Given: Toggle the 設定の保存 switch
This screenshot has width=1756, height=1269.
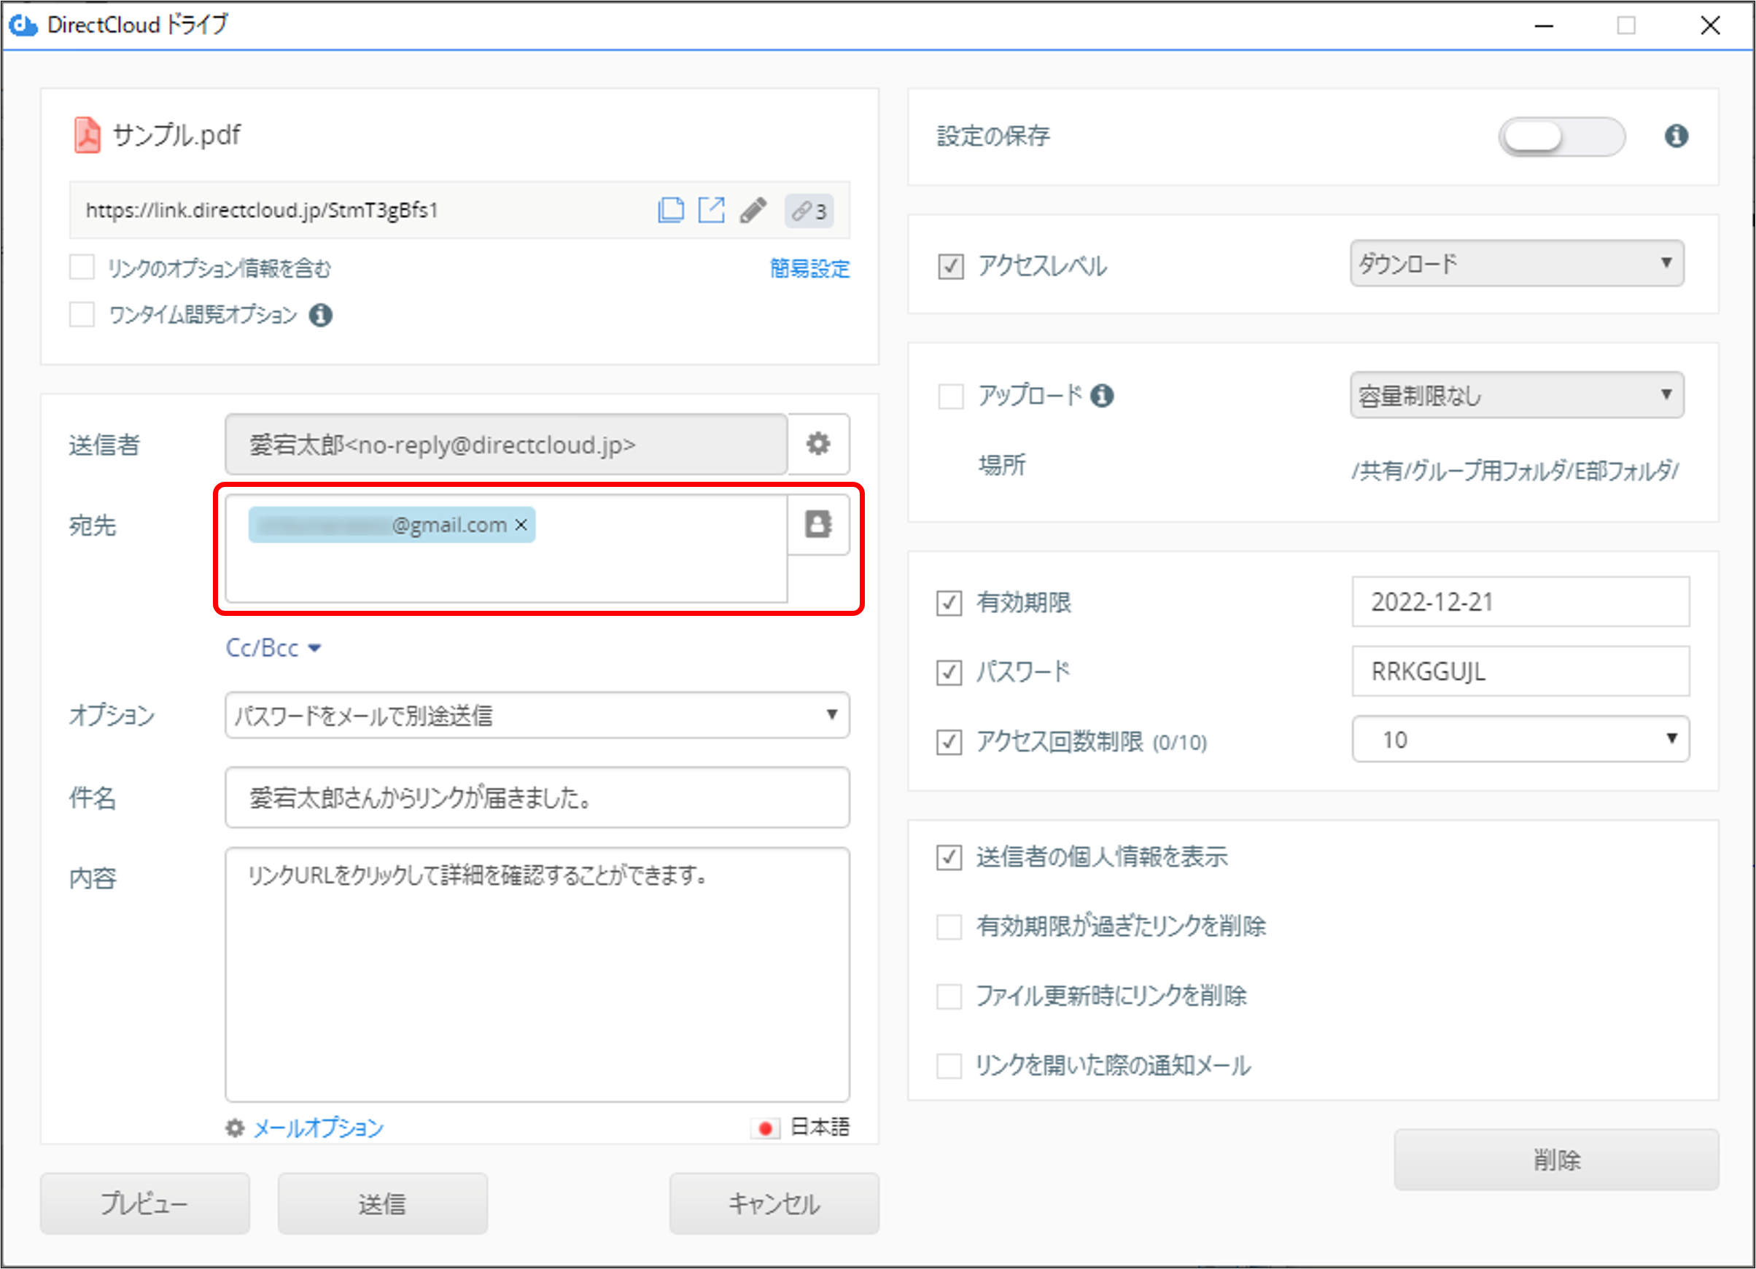Looking at the screenshot, I should pos(1561,137).
